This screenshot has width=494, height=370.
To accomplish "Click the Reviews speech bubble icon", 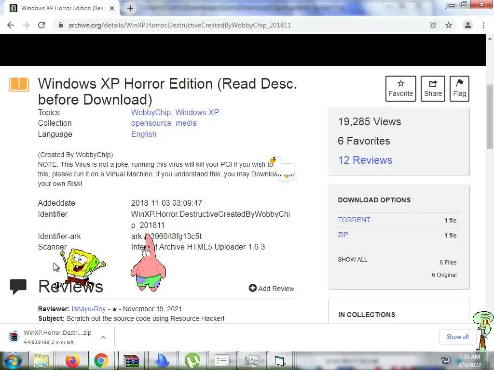I will click(x=18, y=286).
